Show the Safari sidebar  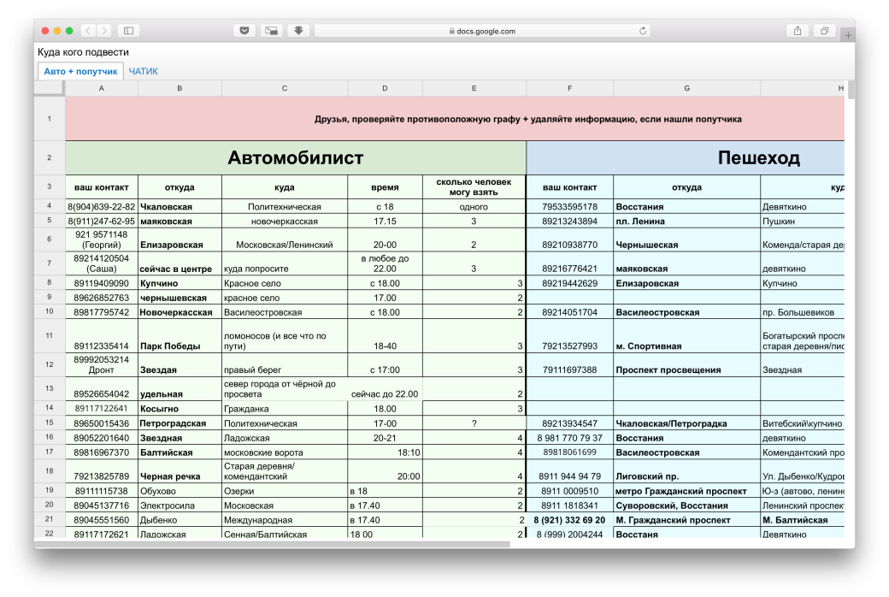point(129,31)
